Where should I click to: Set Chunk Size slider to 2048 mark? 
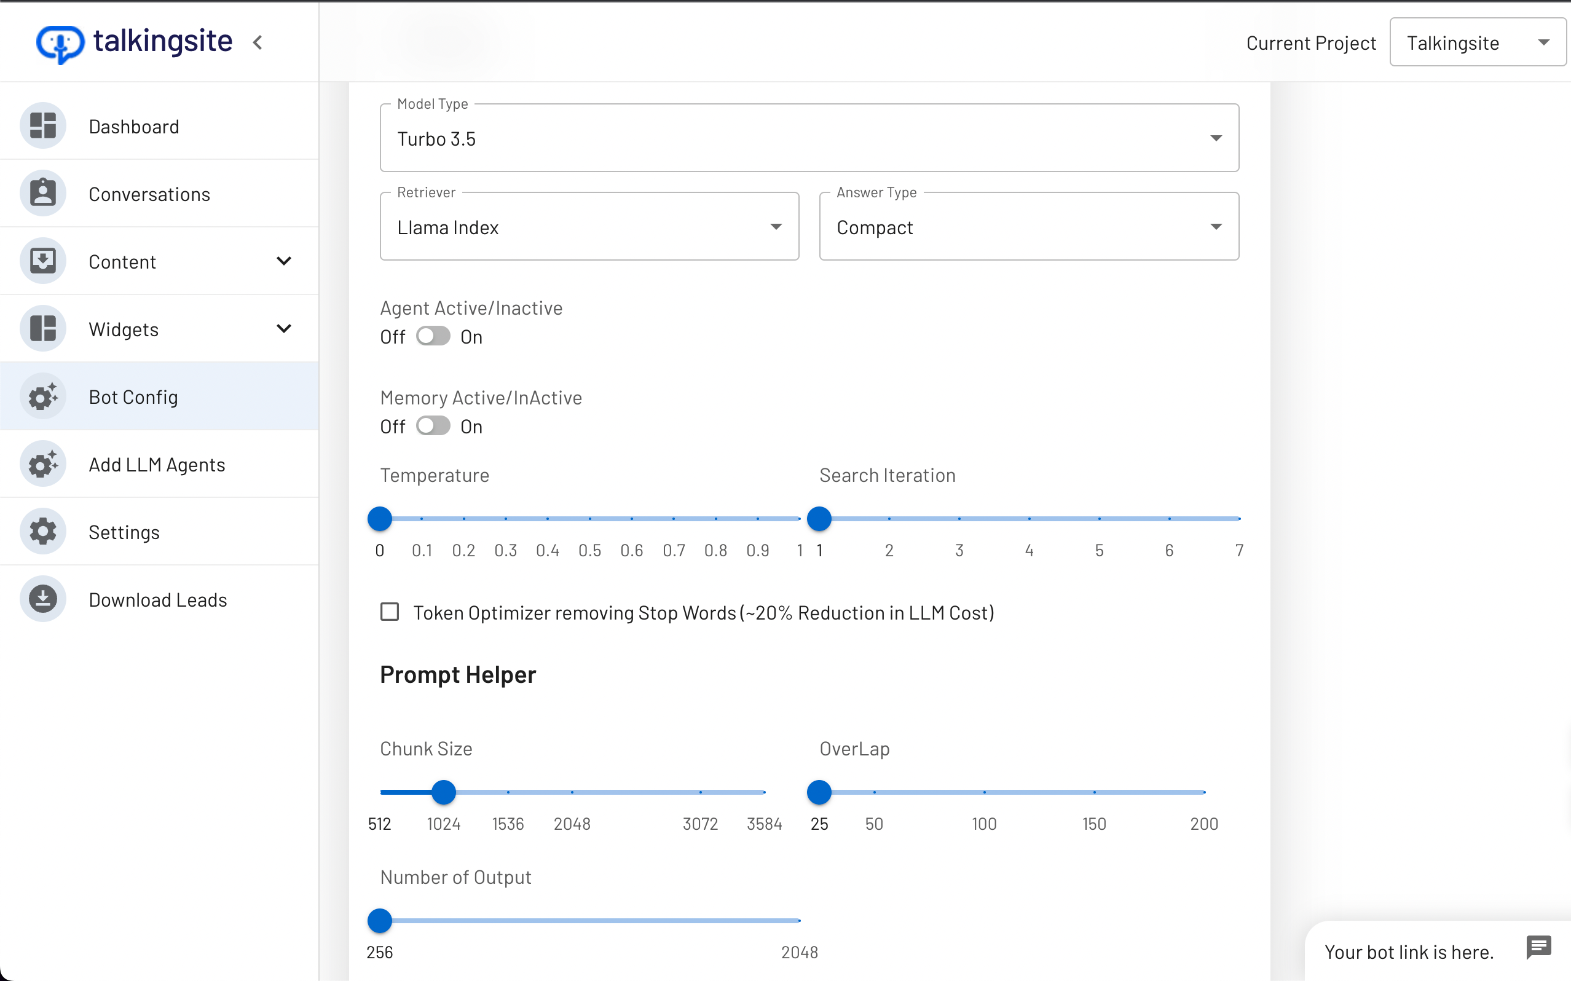[572, 792]
